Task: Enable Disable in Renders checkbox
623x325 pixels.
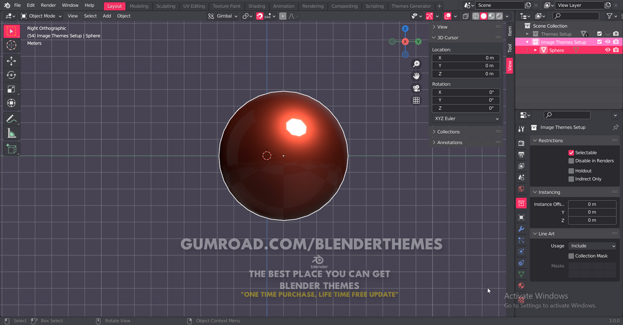Action: point(571,161)
